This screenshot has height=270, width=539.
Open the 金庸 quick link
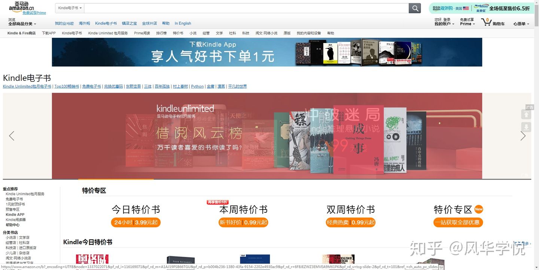[x=211, y=86]
